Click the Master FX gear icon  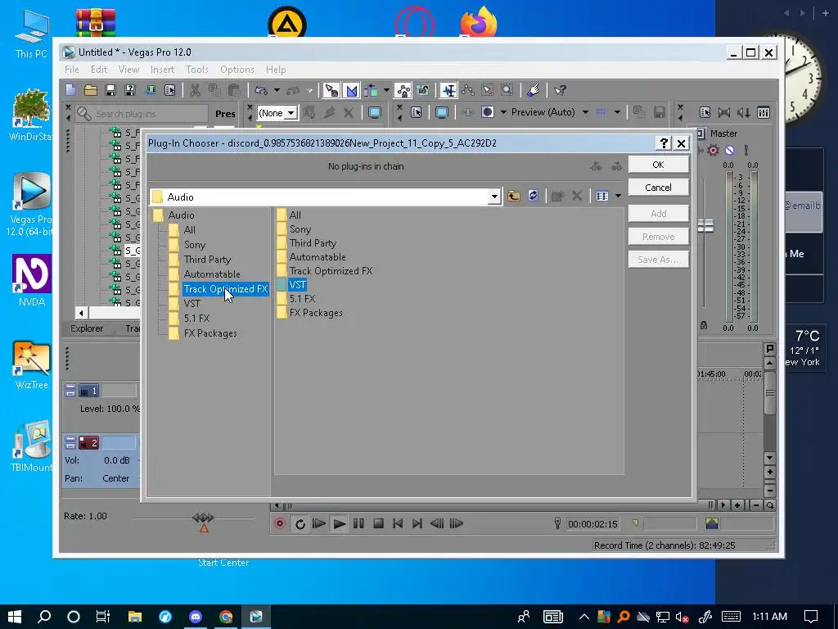713,151
